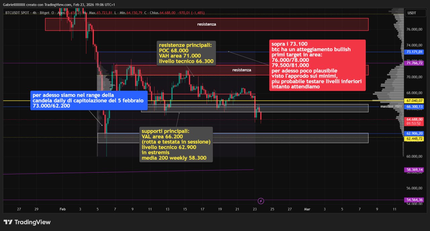Click the 54.564,36 purple price label
430x231 pixels.
pyautogui.click(x=414, y=200)
